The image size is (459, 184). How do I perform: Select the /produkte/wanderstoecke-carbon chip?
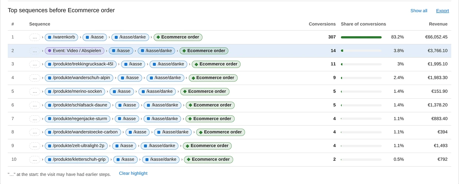coord(83,132)
